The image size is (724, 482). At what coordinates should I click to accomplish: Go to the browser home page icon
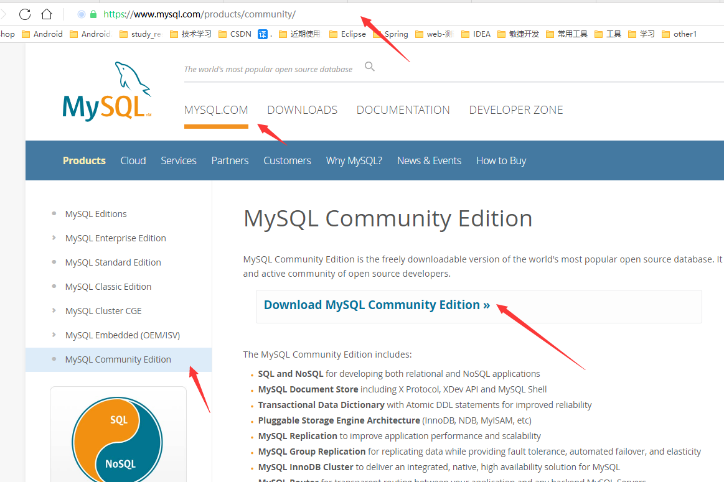pos(47,14)
